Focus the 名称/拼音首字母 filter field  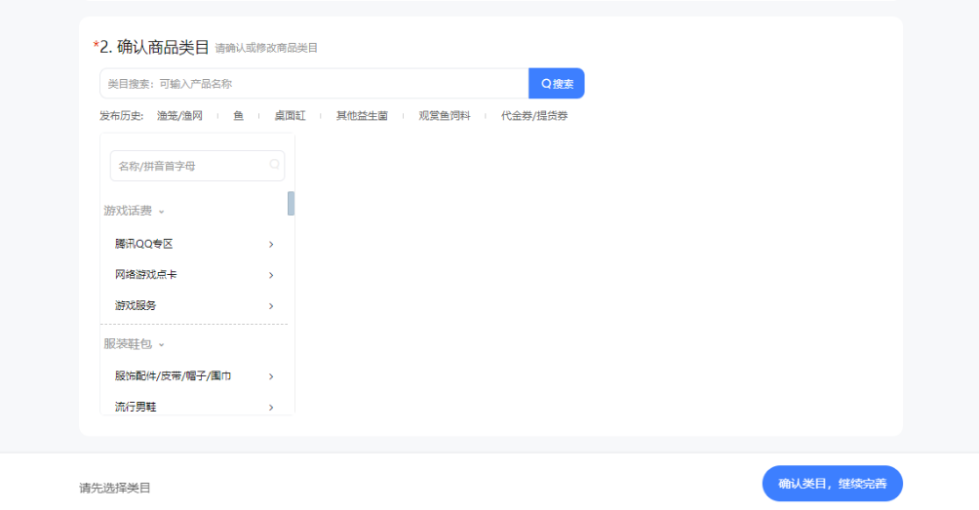[190, 166]
